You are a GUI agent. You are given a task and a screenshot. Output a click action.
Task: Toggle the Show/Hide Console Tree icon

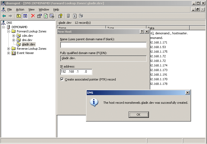[x=25, y=16]
